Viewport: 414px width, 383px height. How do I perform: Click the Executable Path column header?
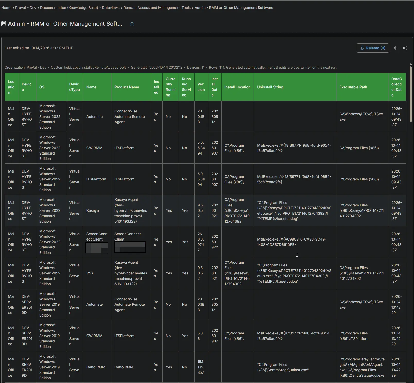(x=362, y=87)
